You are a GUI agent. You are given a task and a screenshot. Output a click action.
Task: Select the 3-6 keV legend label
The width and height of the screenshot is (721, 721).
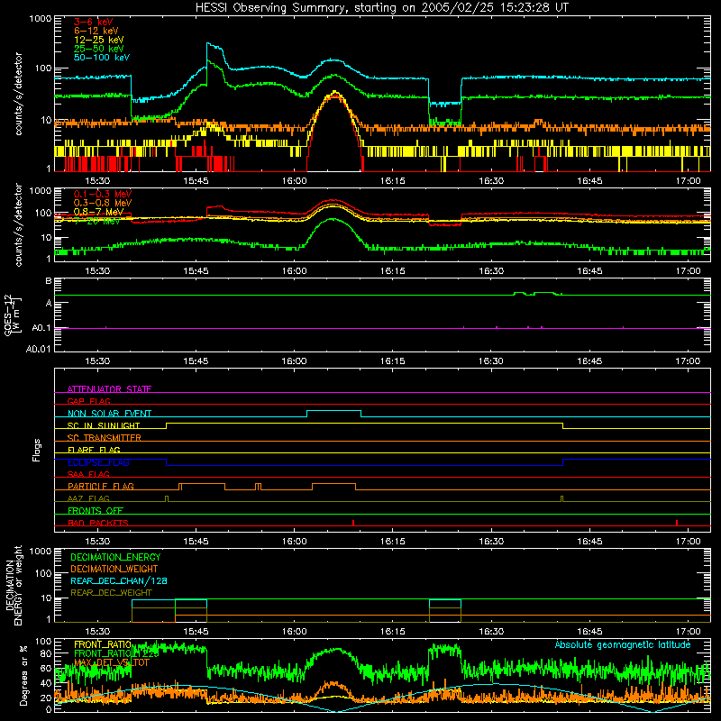93,22
